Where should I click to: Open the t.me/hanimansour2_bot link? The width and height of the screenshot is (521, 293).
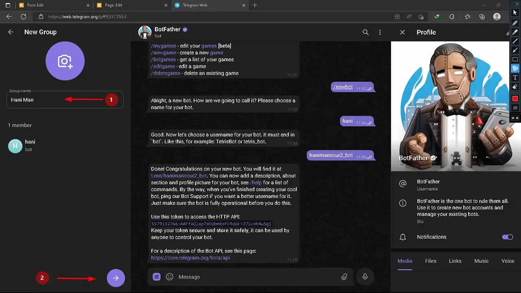[x=179, y=175]
